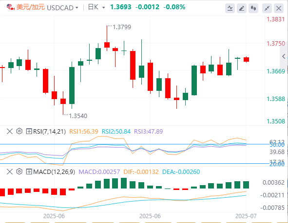Click the current price 1.3693
Image resolution: width=288 pixels, height=223 pixels.
[121, 7]
